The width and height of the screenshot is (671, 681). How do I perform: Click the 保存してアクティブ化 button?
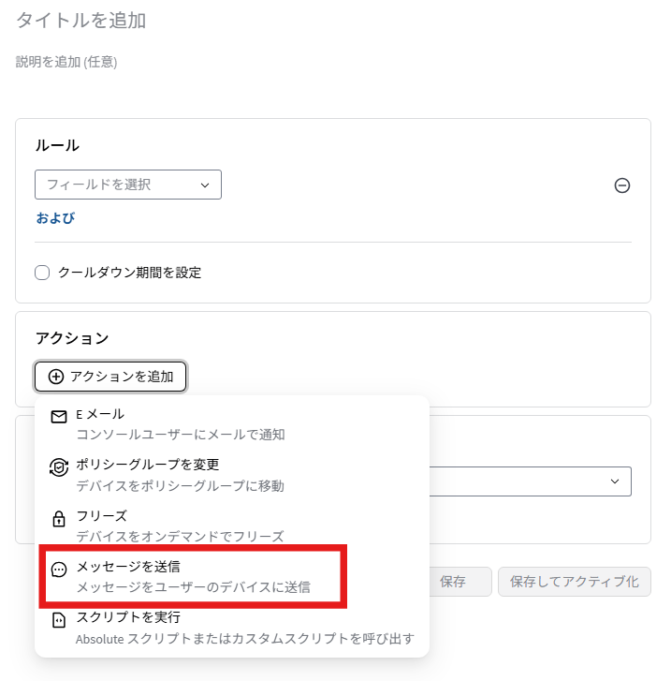(575, 582)
